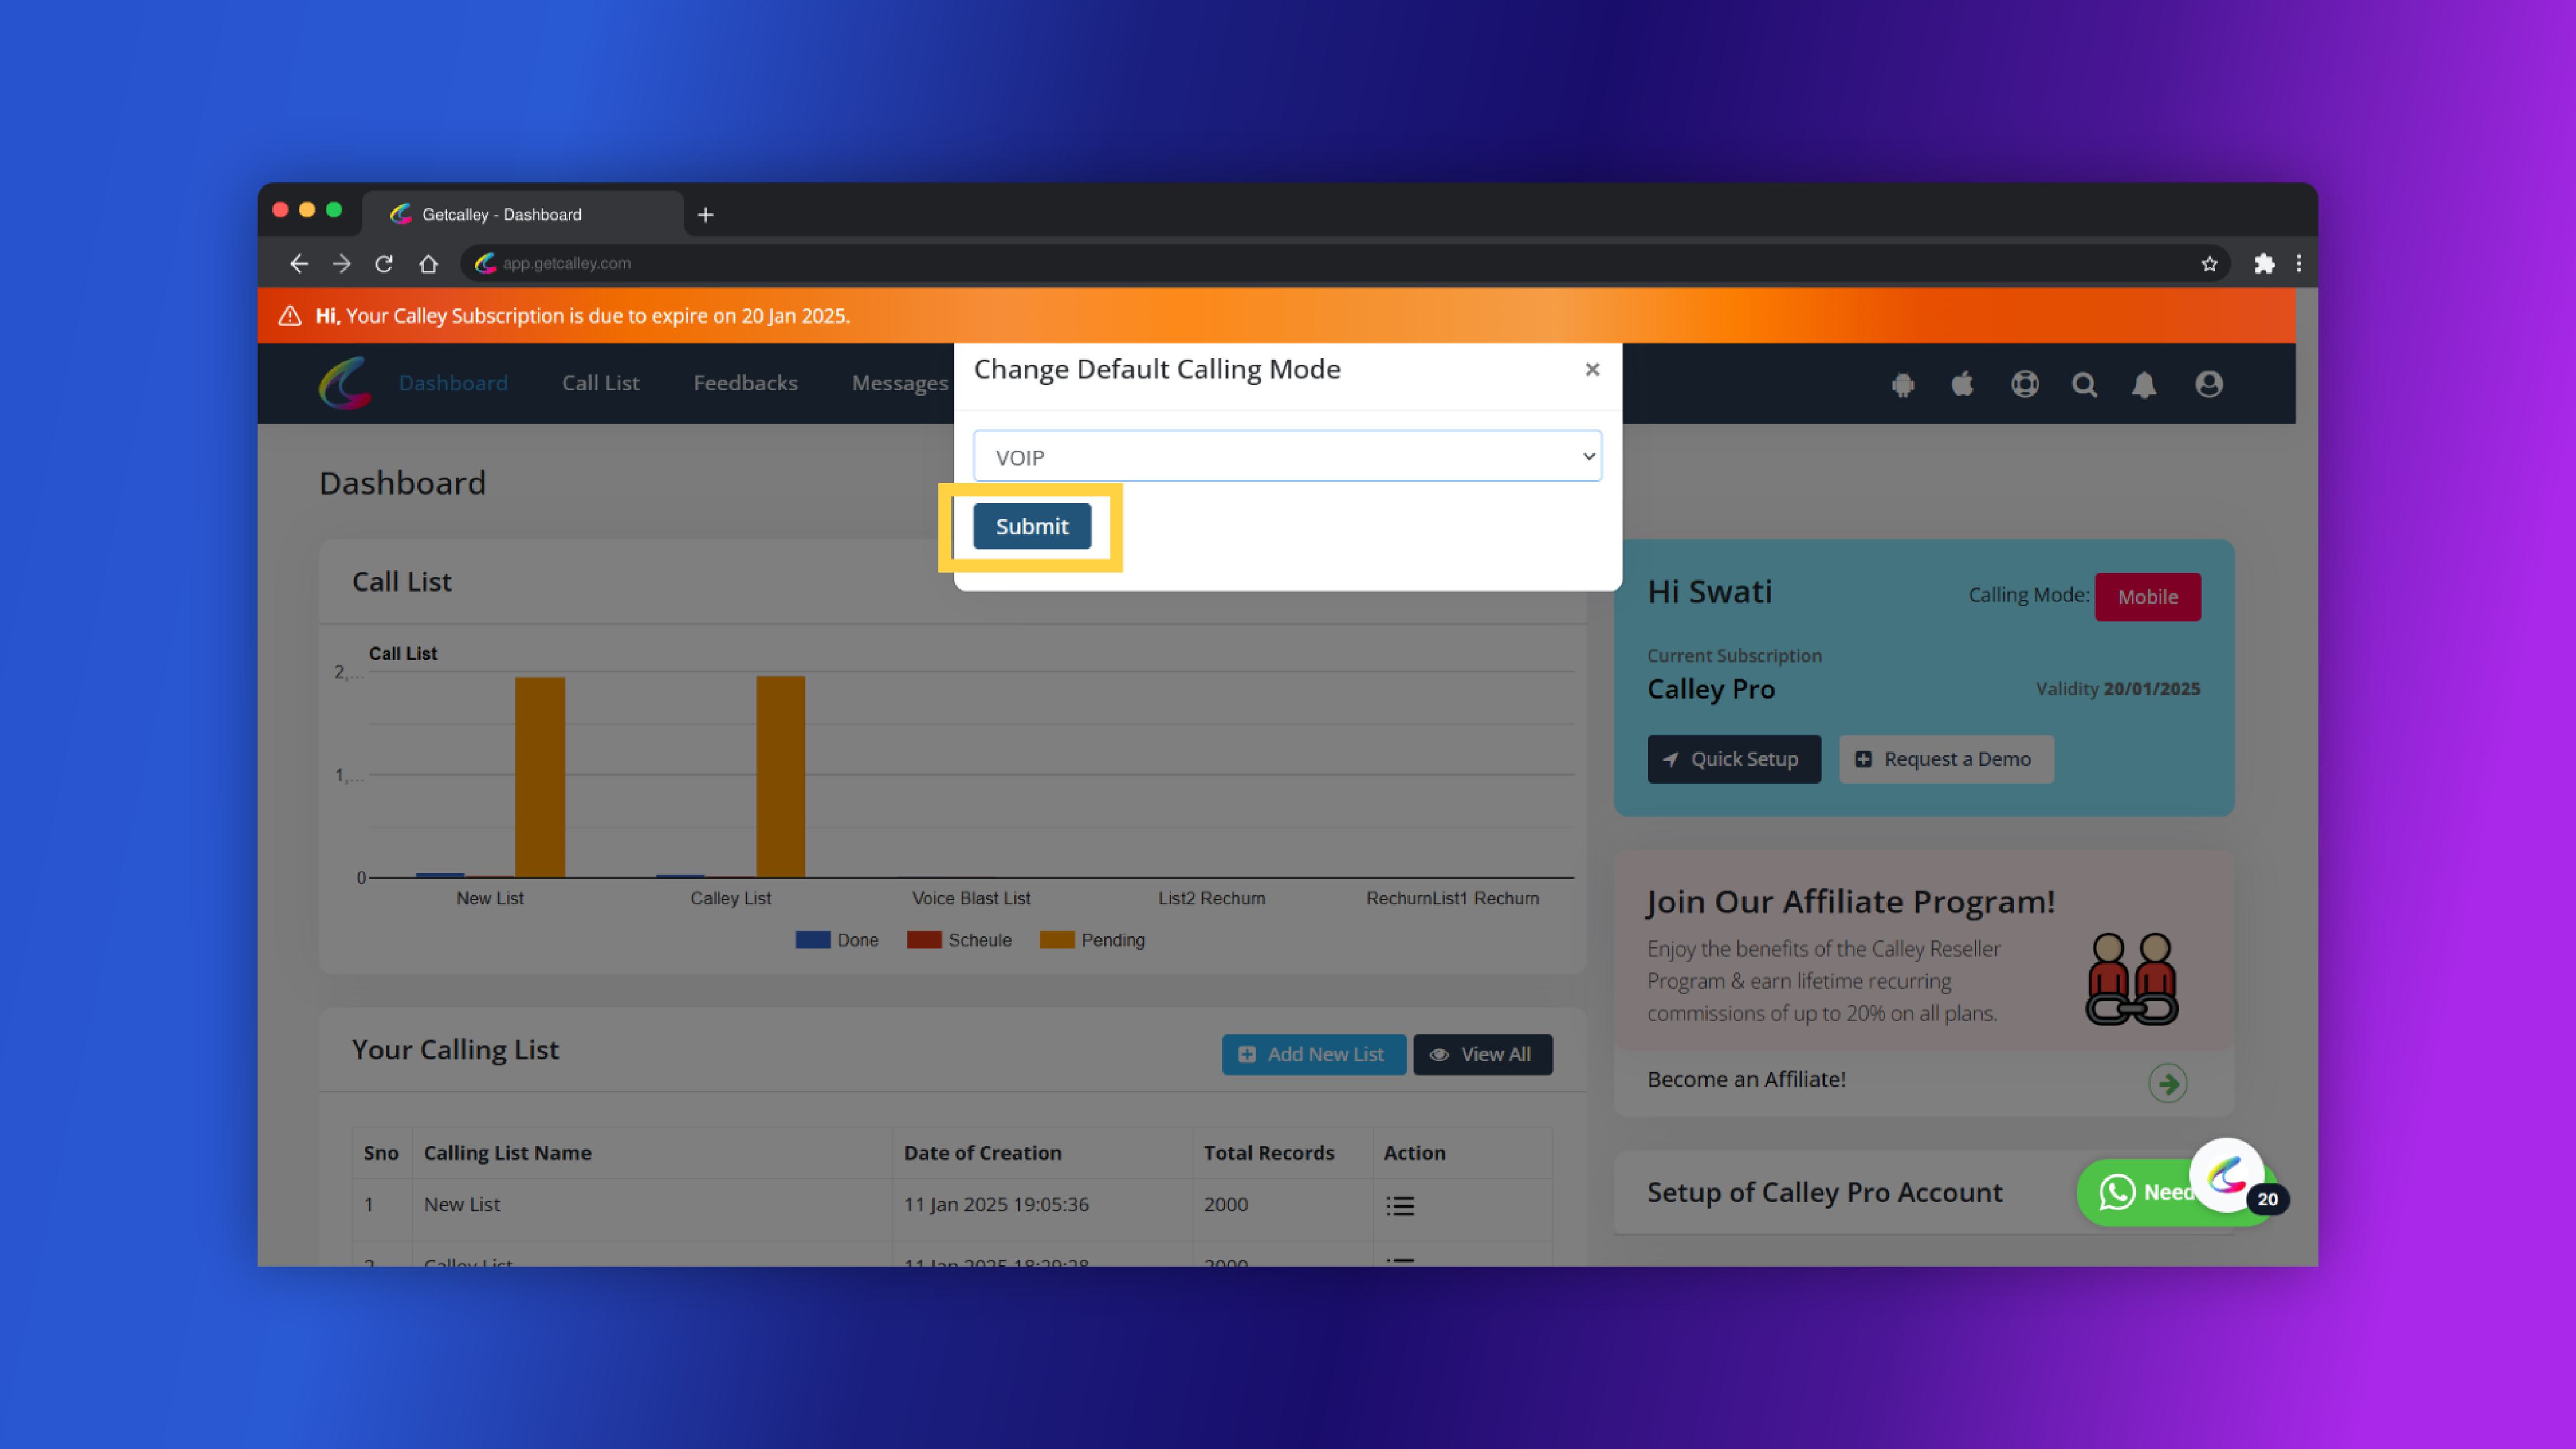Screen dimensions: 2576x1449
Task: Click the 'New List' name in table
Action: click(461, 1204)
